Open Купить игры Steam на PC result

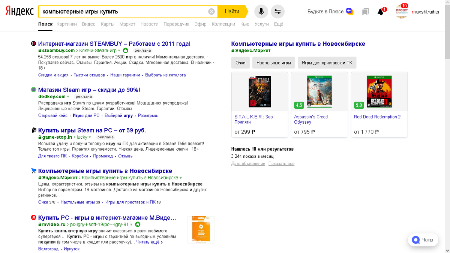pos(92,130)
